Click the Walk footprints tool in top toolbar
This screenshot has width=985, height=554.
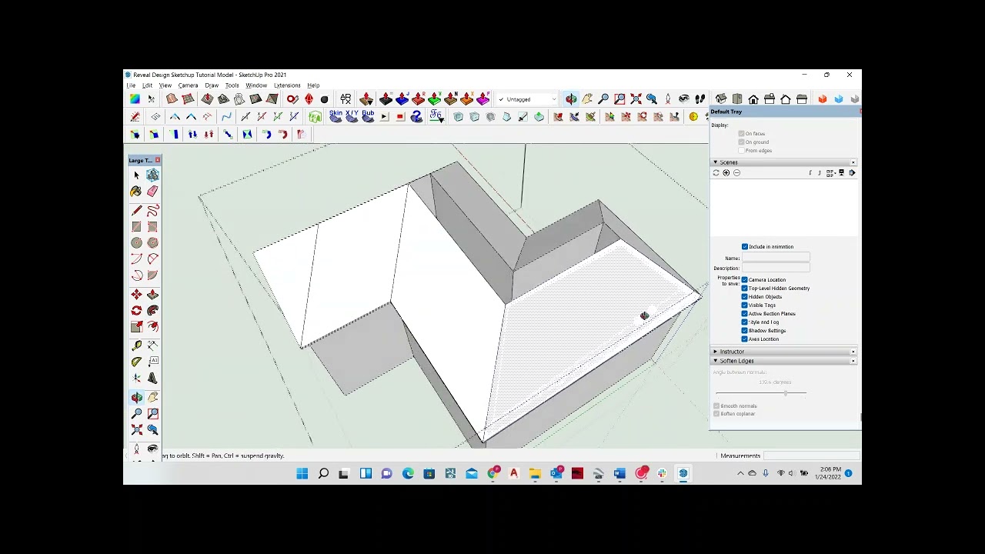700,99
